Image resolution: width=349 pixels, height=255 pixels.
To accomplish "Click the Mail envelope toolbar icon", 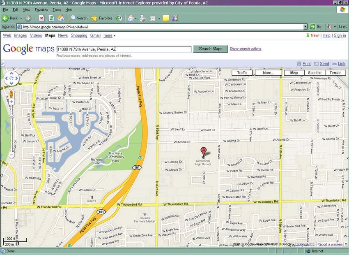I will click(x=131, y=18).
